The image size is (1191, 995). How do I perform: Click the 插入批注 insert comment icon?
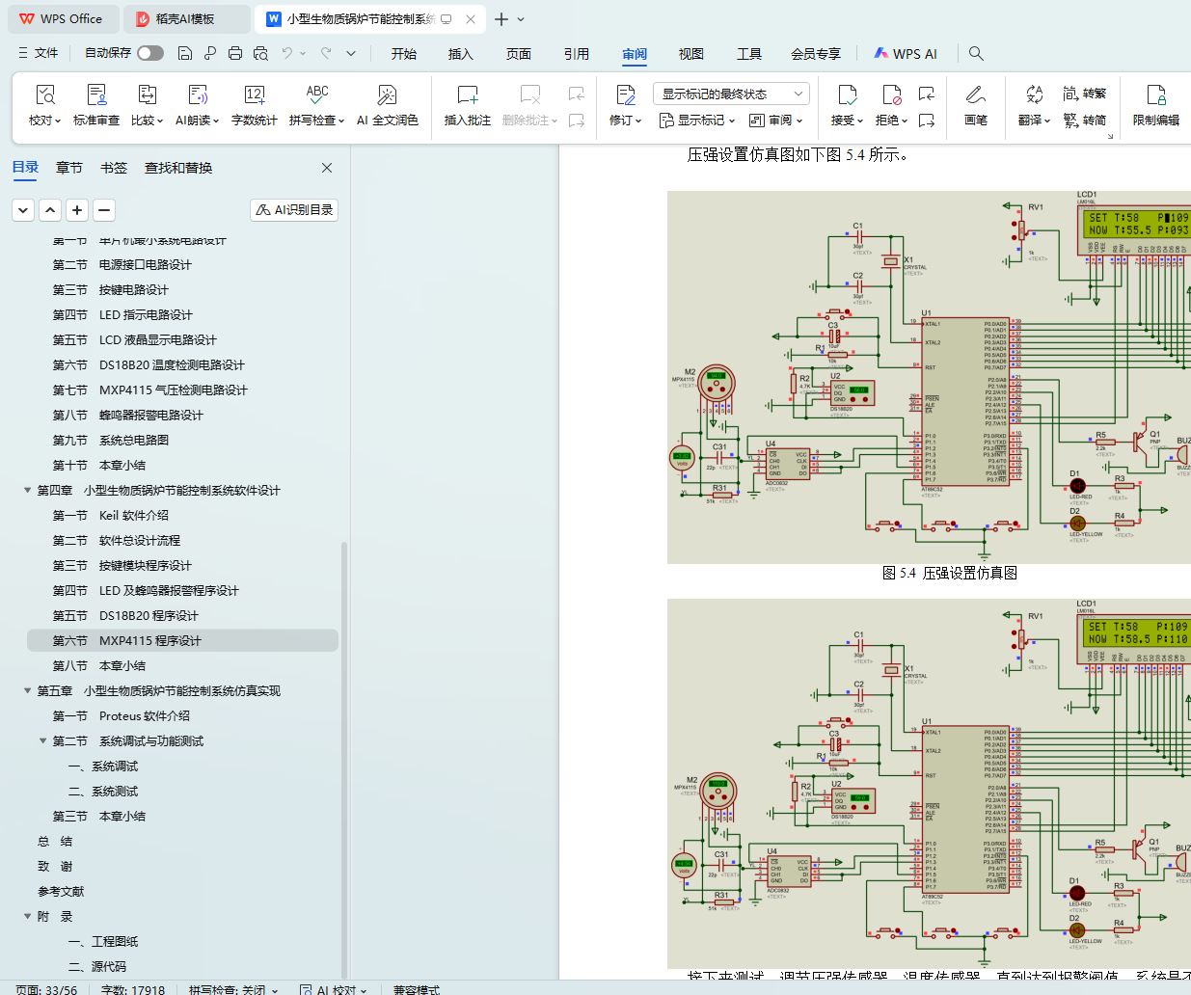click(x=467, y=95)
